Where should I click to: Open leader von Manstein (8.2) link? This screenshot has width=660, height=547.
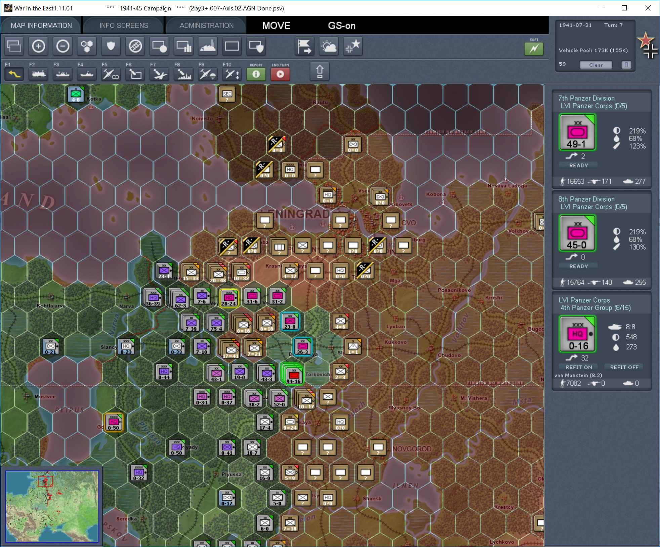578,375
